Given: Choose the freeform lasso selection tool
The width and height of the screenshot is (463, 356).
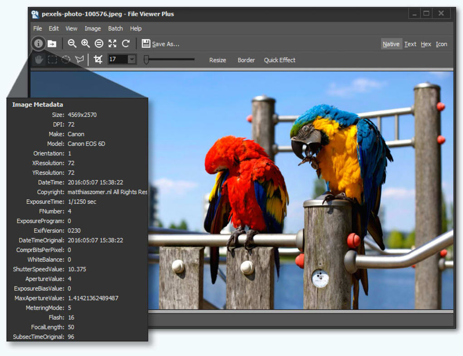Looking at the screenshot, I should [79, 60].
